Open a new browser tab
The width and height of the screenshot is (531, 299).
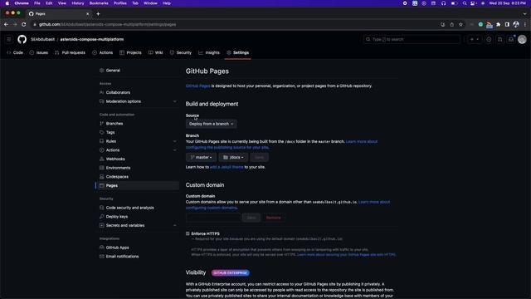coord(98,14)
